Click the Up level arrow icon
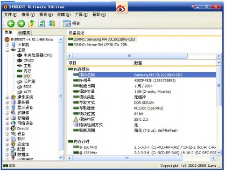This screenshot has height=171, width=225. (31, 23)
